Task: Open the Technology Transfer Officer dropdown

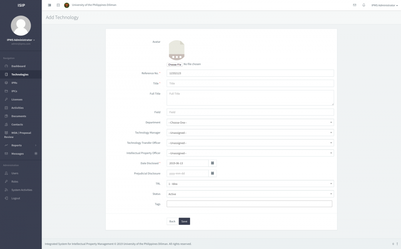Action: 250,143
